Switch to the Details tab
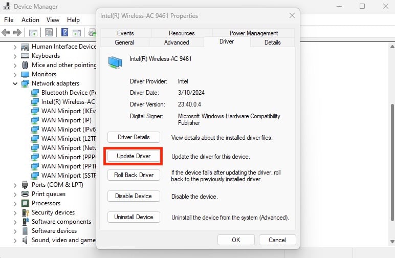Image resolution: width=395 pixels, height=258 pixels. tap(273, 42)
